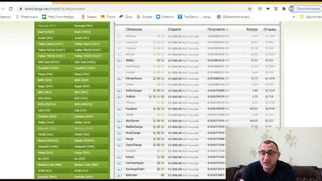Click the browser forward arrow

click(x=3, y=9)
